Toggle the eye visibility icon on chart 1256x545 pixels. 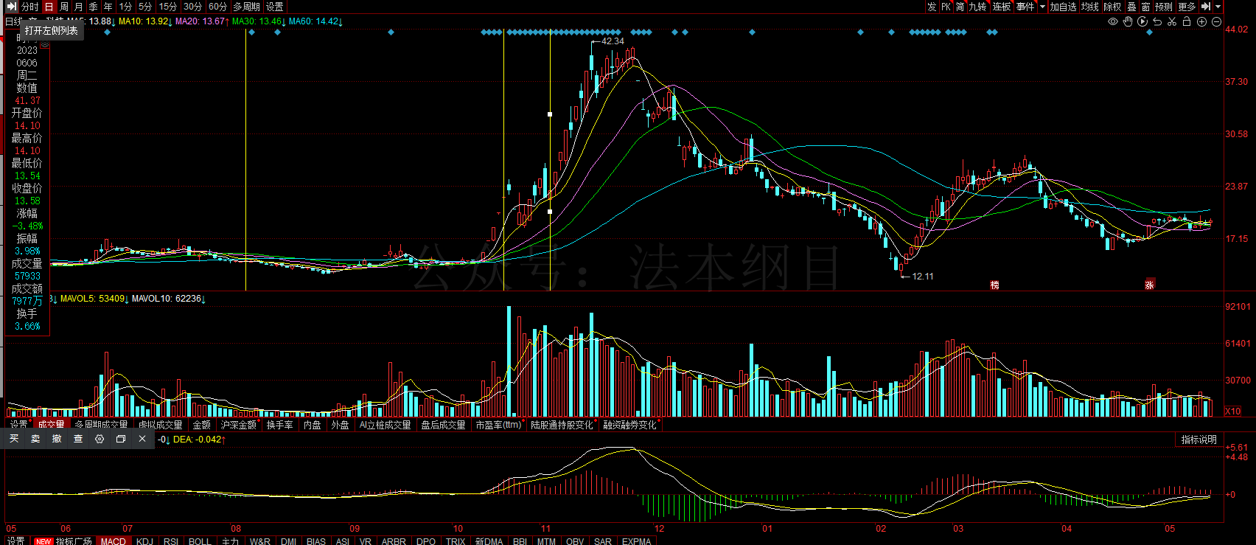point(1113,21)
